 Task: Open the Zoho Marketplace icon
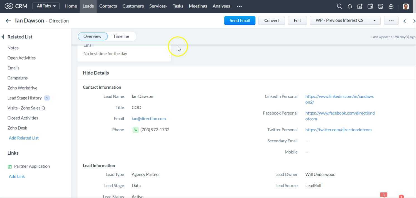tap(380, 6)
